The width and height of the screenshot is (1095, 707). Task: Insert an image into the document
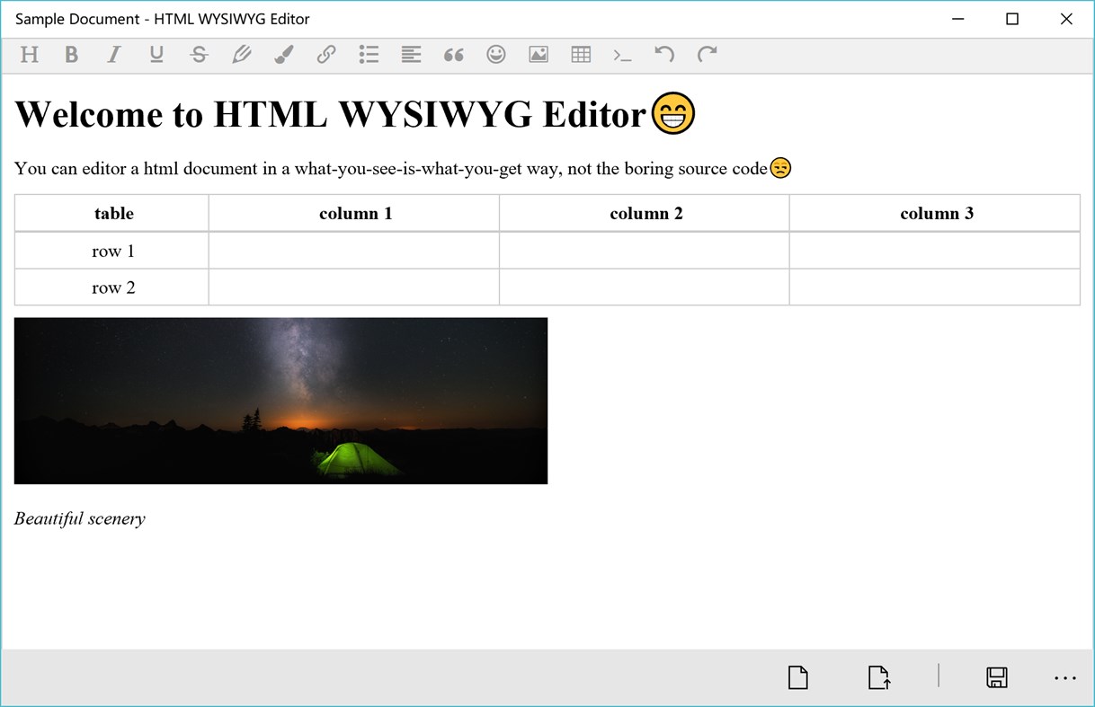coord(538,55)
